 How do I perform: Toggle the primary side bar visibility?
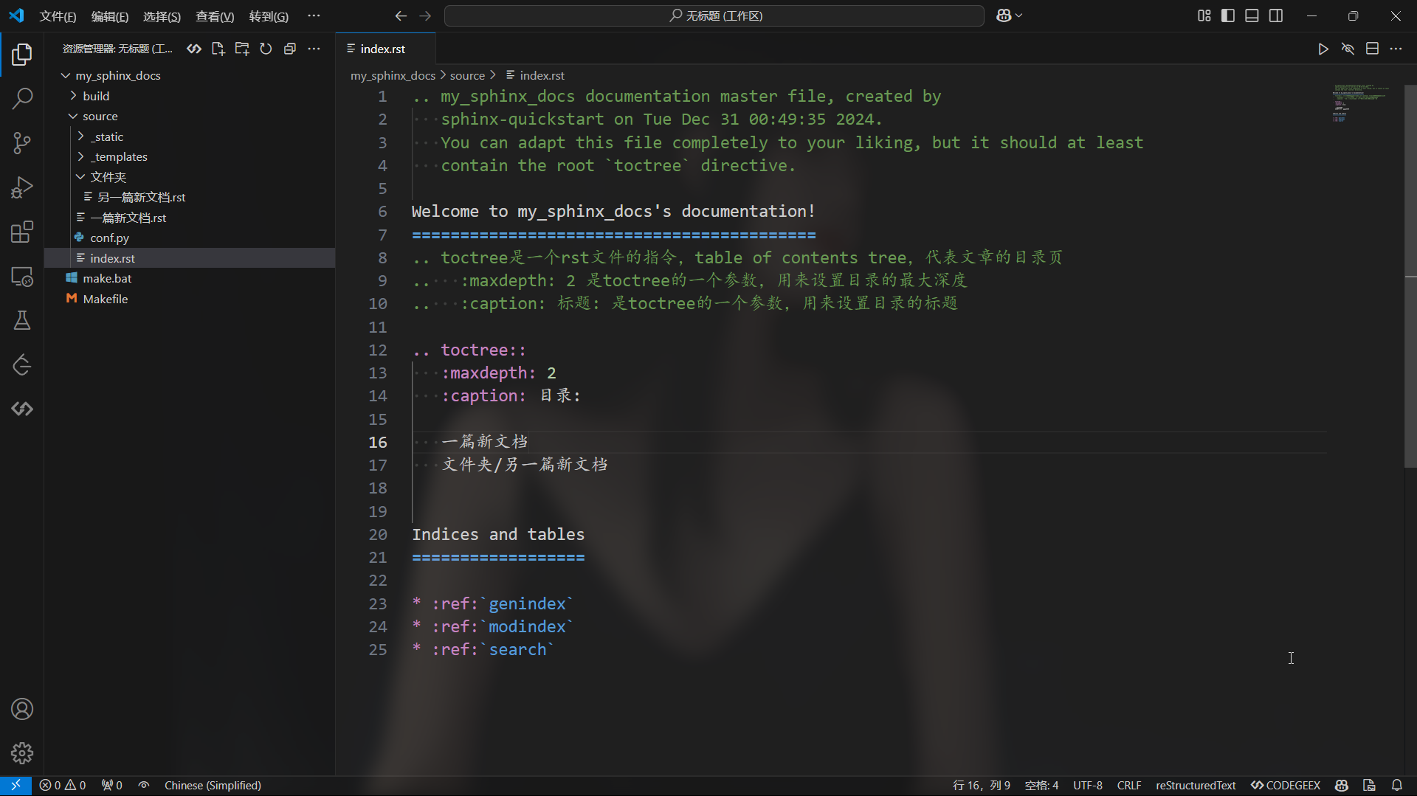1228,15
